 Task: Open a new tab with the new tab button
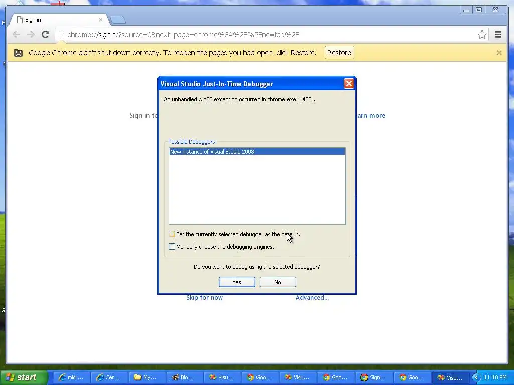[117, 20]
